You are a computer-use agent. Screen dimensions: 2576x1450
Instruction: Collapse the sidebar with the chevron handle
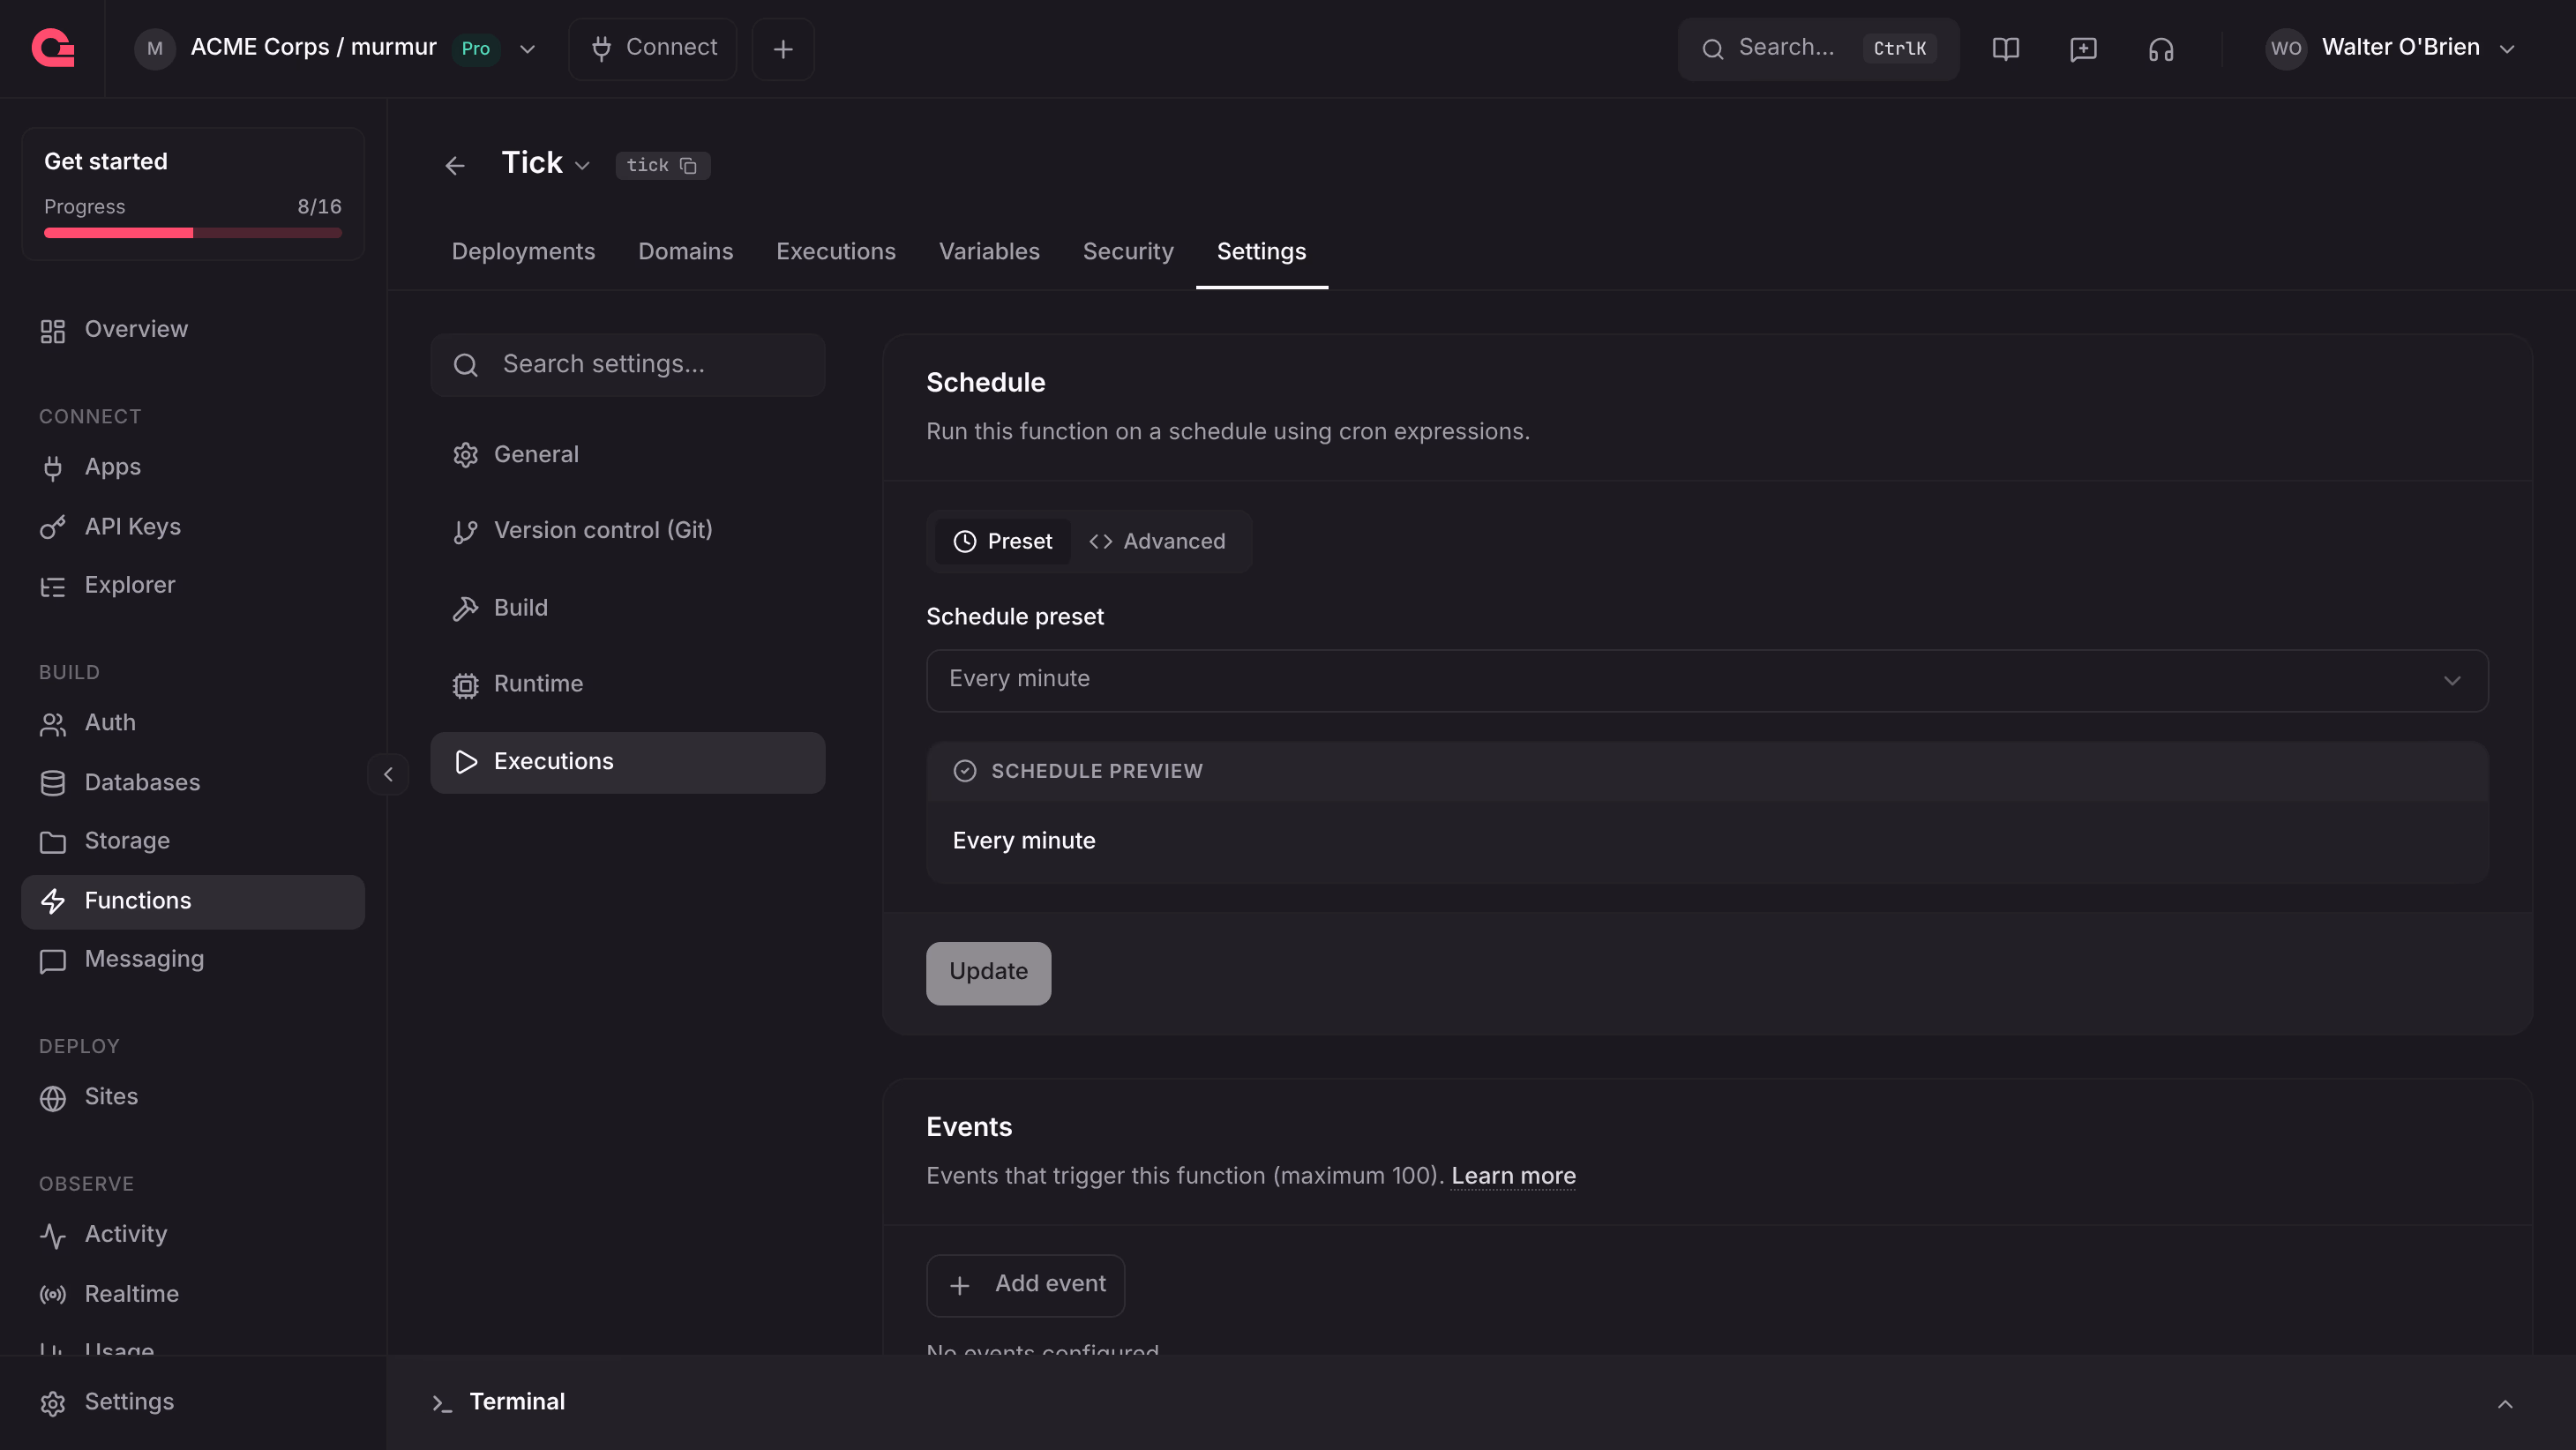coord(388,774)
